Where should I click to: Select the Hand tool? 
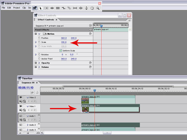[x=92, y=8]
